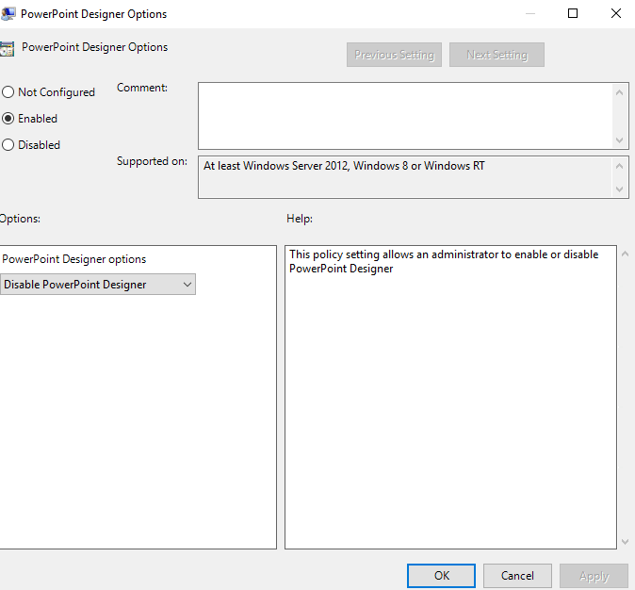Click the 'Supported on:' label
Image resolution: width=635 pixels, height=590 pixels.
152,161
